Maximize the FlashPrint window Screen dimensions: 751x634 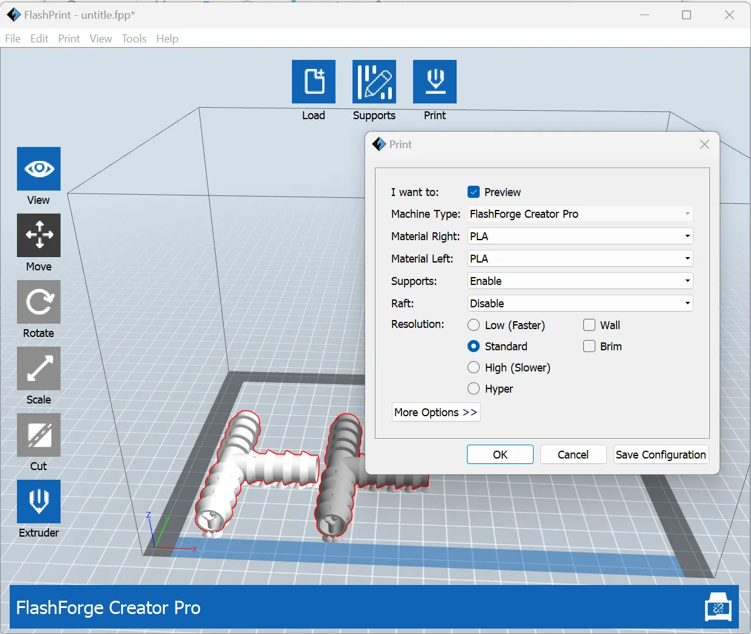click(x=686, y=15)
